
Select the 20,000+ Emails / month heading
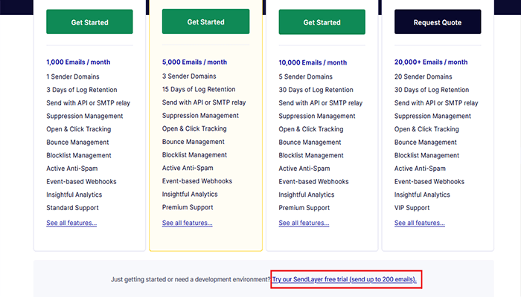click(x=431, y=62)
